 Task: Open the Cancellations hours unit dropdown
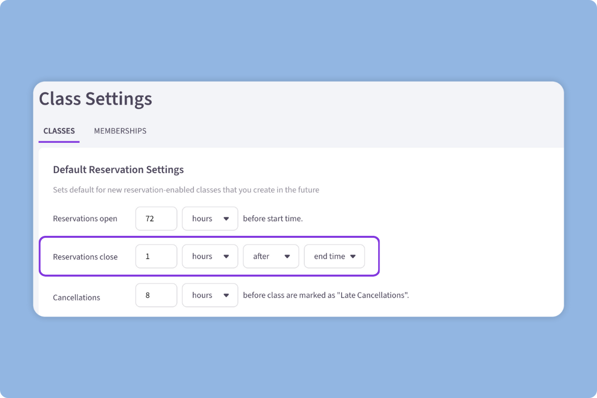(210, 295)
